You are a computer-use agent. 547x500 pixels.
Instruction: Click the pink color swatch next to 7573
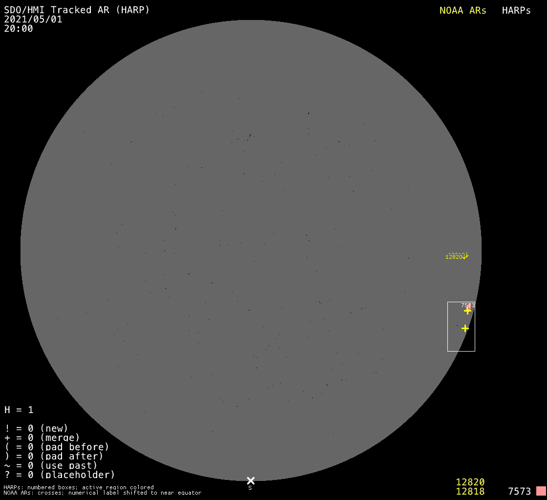(541, 491)
